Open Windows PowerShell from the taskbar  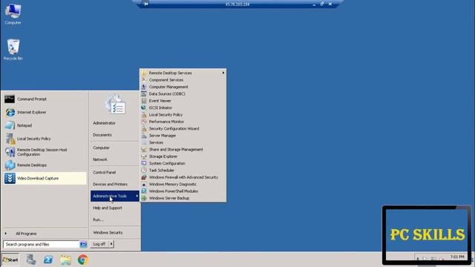pos(48,260)
